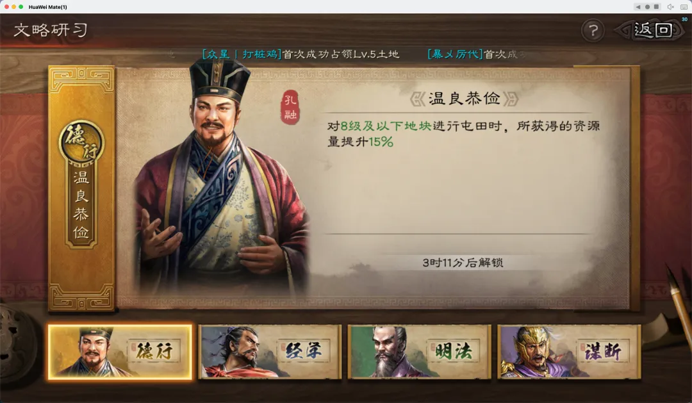Click the emulator volume speaker icon

tap(670, 6)
